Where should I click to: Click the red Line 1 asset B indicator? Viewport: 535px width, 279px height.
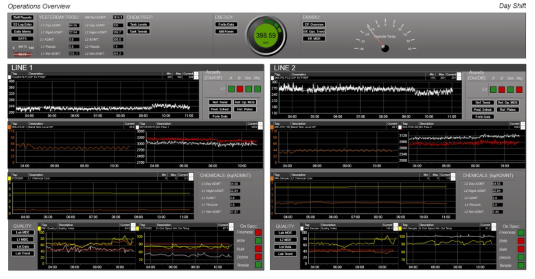240,89
